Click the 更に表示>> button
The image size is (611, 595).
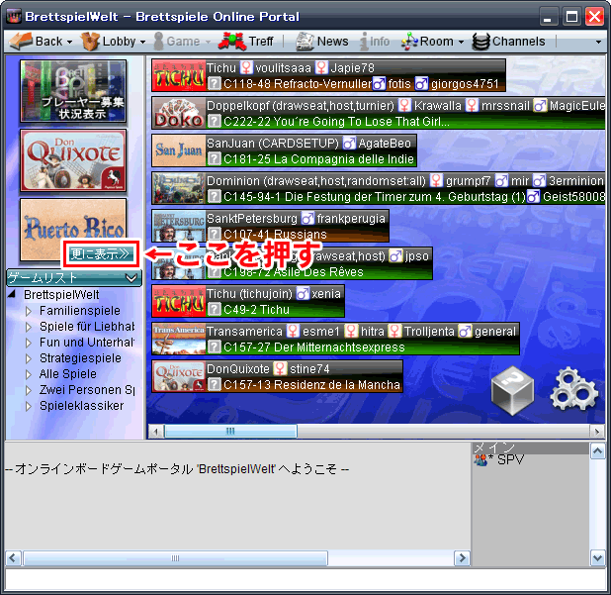pyautogui.click(x=100, y=254)
